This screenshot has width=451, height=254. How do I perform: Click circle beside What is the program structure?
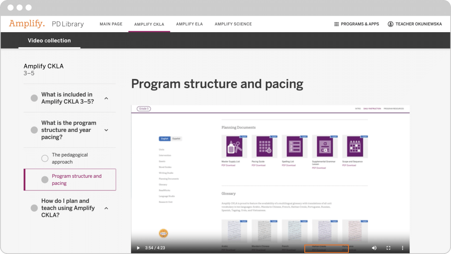34,130
